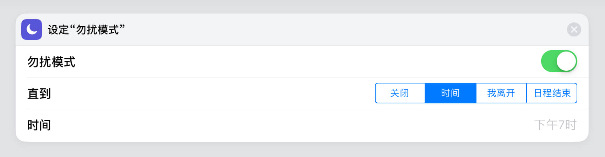Screen dimensions: 605x157
Task: Click the 时间 label in the bottom row
Action: click(x=39, y=125)
